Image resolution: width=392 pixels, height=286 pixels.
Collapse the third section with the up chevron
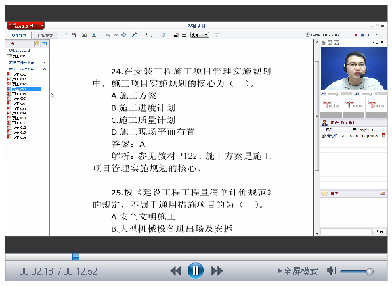click(x=45, y=69)
